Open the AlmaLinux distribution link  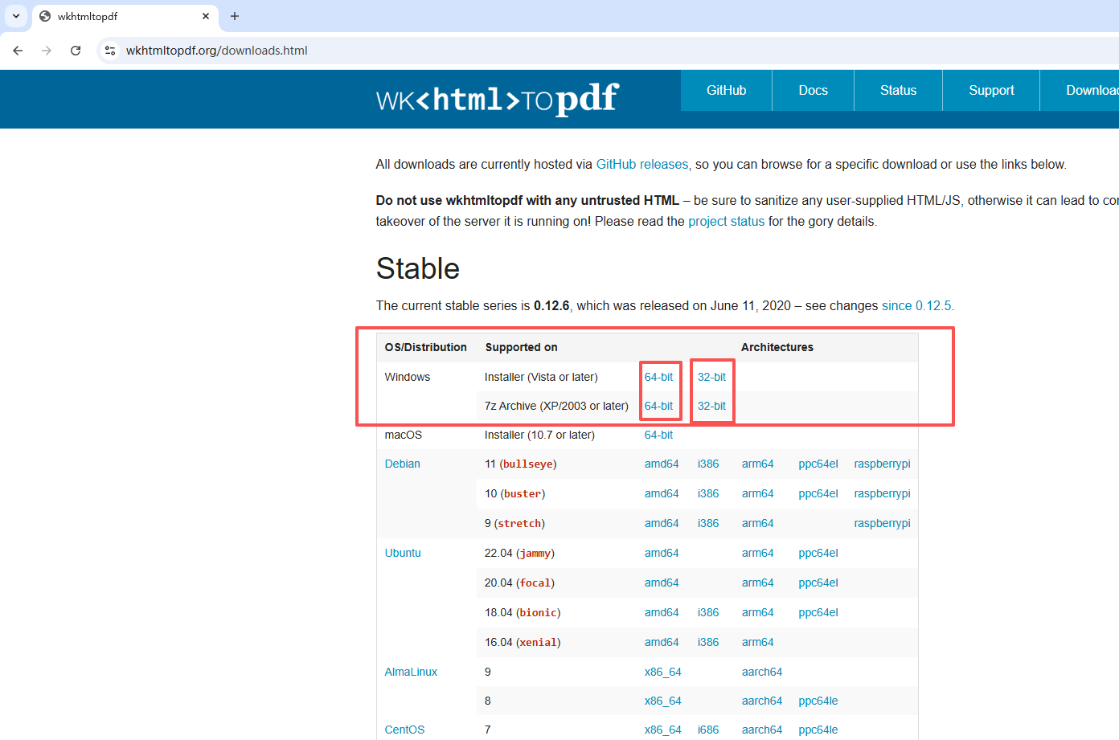click(x=411, y=672)
